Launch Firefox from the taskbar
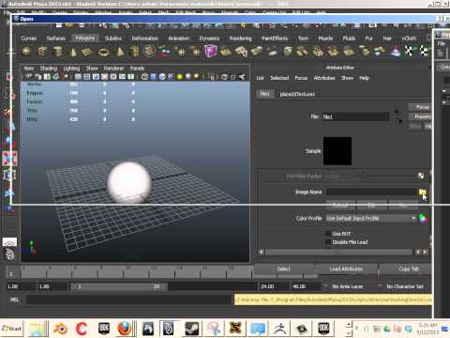Viewport: 450px width, 338px height. click(125, 329)
